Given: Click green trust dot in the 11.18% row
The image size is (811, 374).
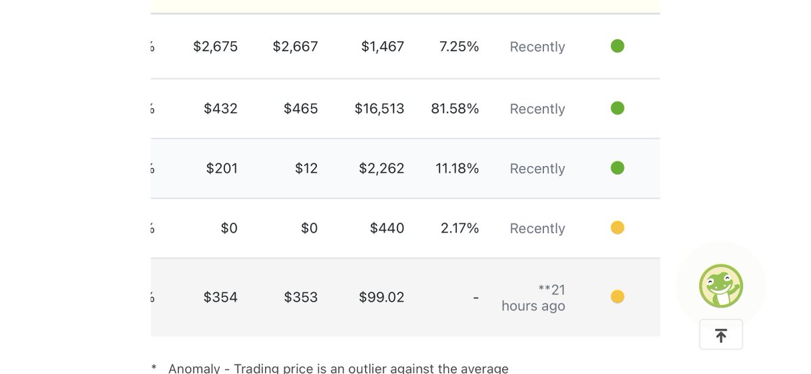Looking at the screenshot, I should [617, 167].
